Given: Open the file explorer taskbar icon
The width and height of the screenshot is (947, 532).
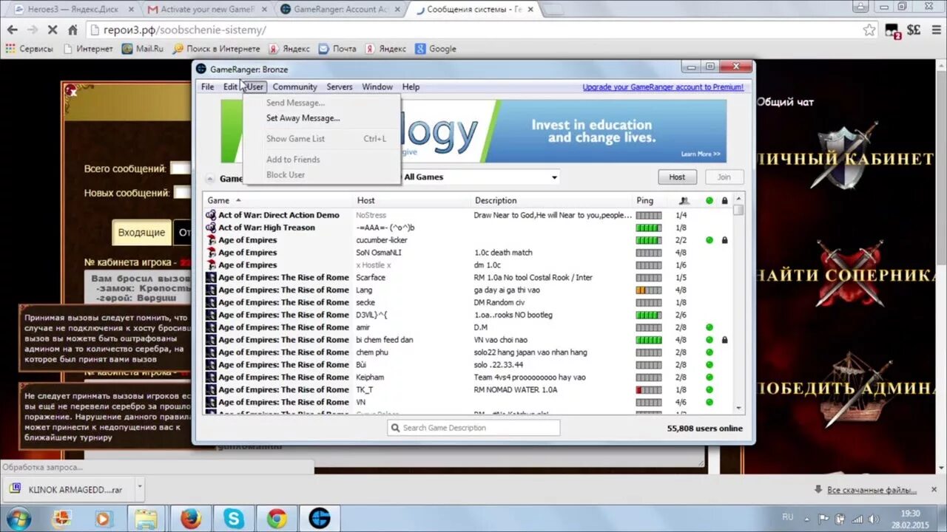Looking at the screenshot, I should (146, 518).
